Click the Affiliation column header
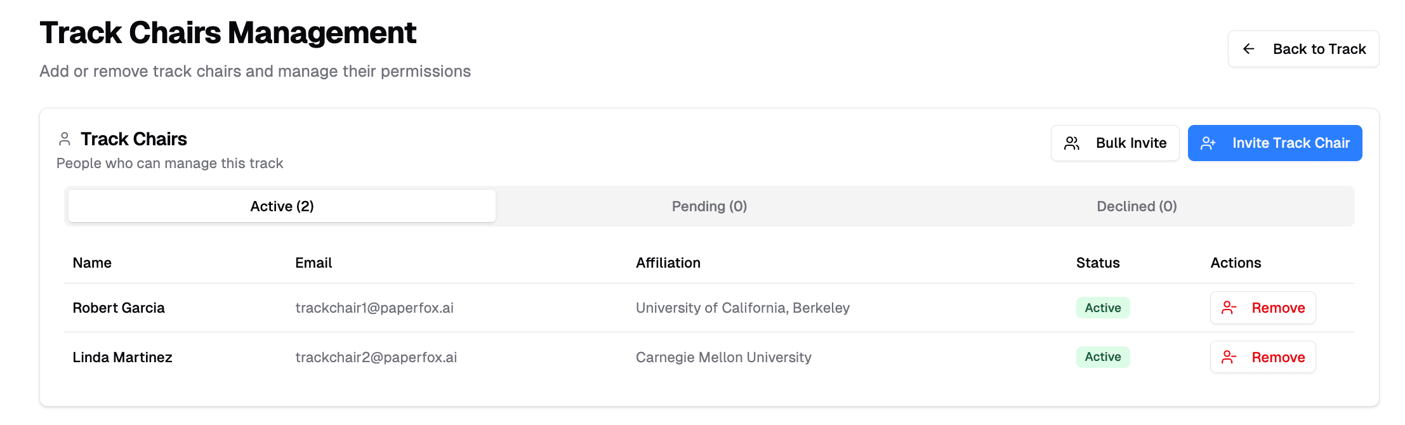This screenshot has width=1405, height=425. click(x=668, y=263)
